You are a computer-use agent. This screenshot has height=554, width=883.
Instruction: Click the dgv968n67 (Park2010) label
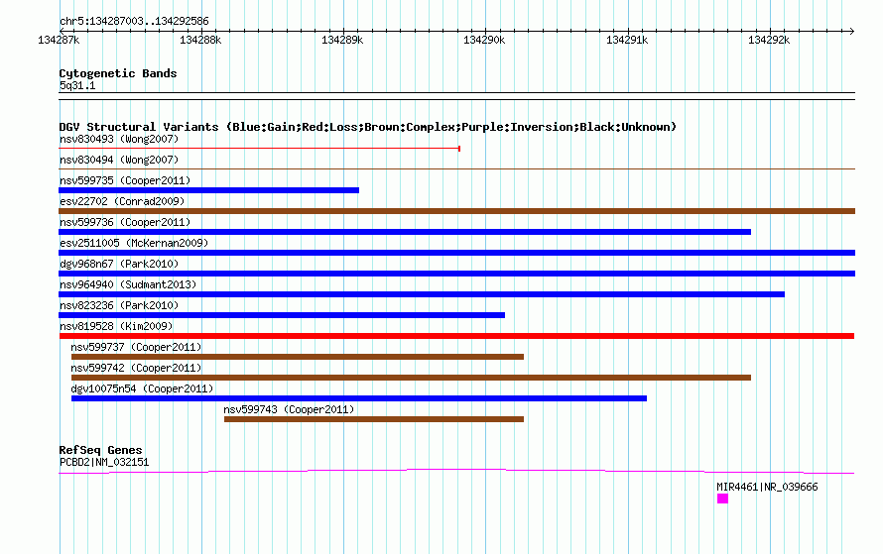pos(119,264)
